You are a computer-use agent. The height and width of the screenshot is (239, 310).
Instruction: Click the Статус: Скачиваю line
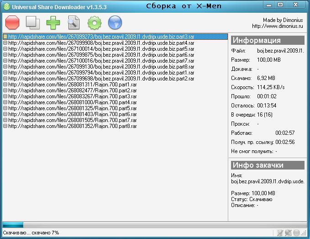coord(252,199)
